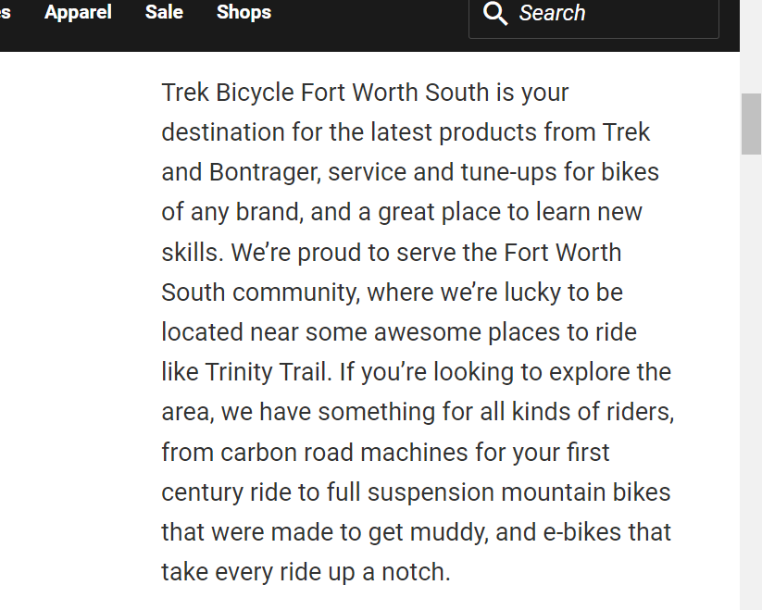Viewport: 762px width, 610px height.
Task: Click the magnifying glass search icon
Action: [x=495, y=14]
